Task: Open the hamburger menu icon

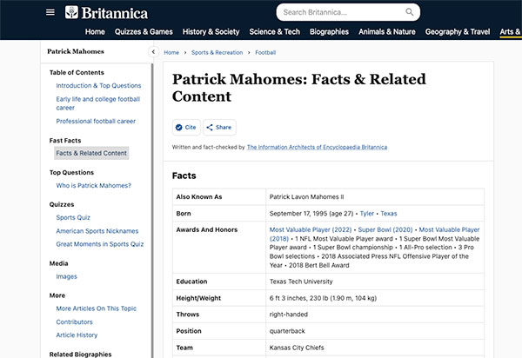Action: [50, 12]
